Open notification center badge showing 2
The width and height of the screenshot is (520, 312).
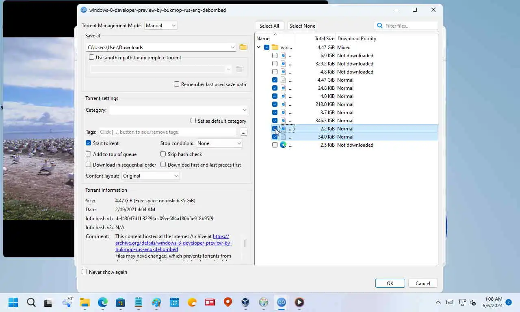pyautogui.click(x=509, y=302)
